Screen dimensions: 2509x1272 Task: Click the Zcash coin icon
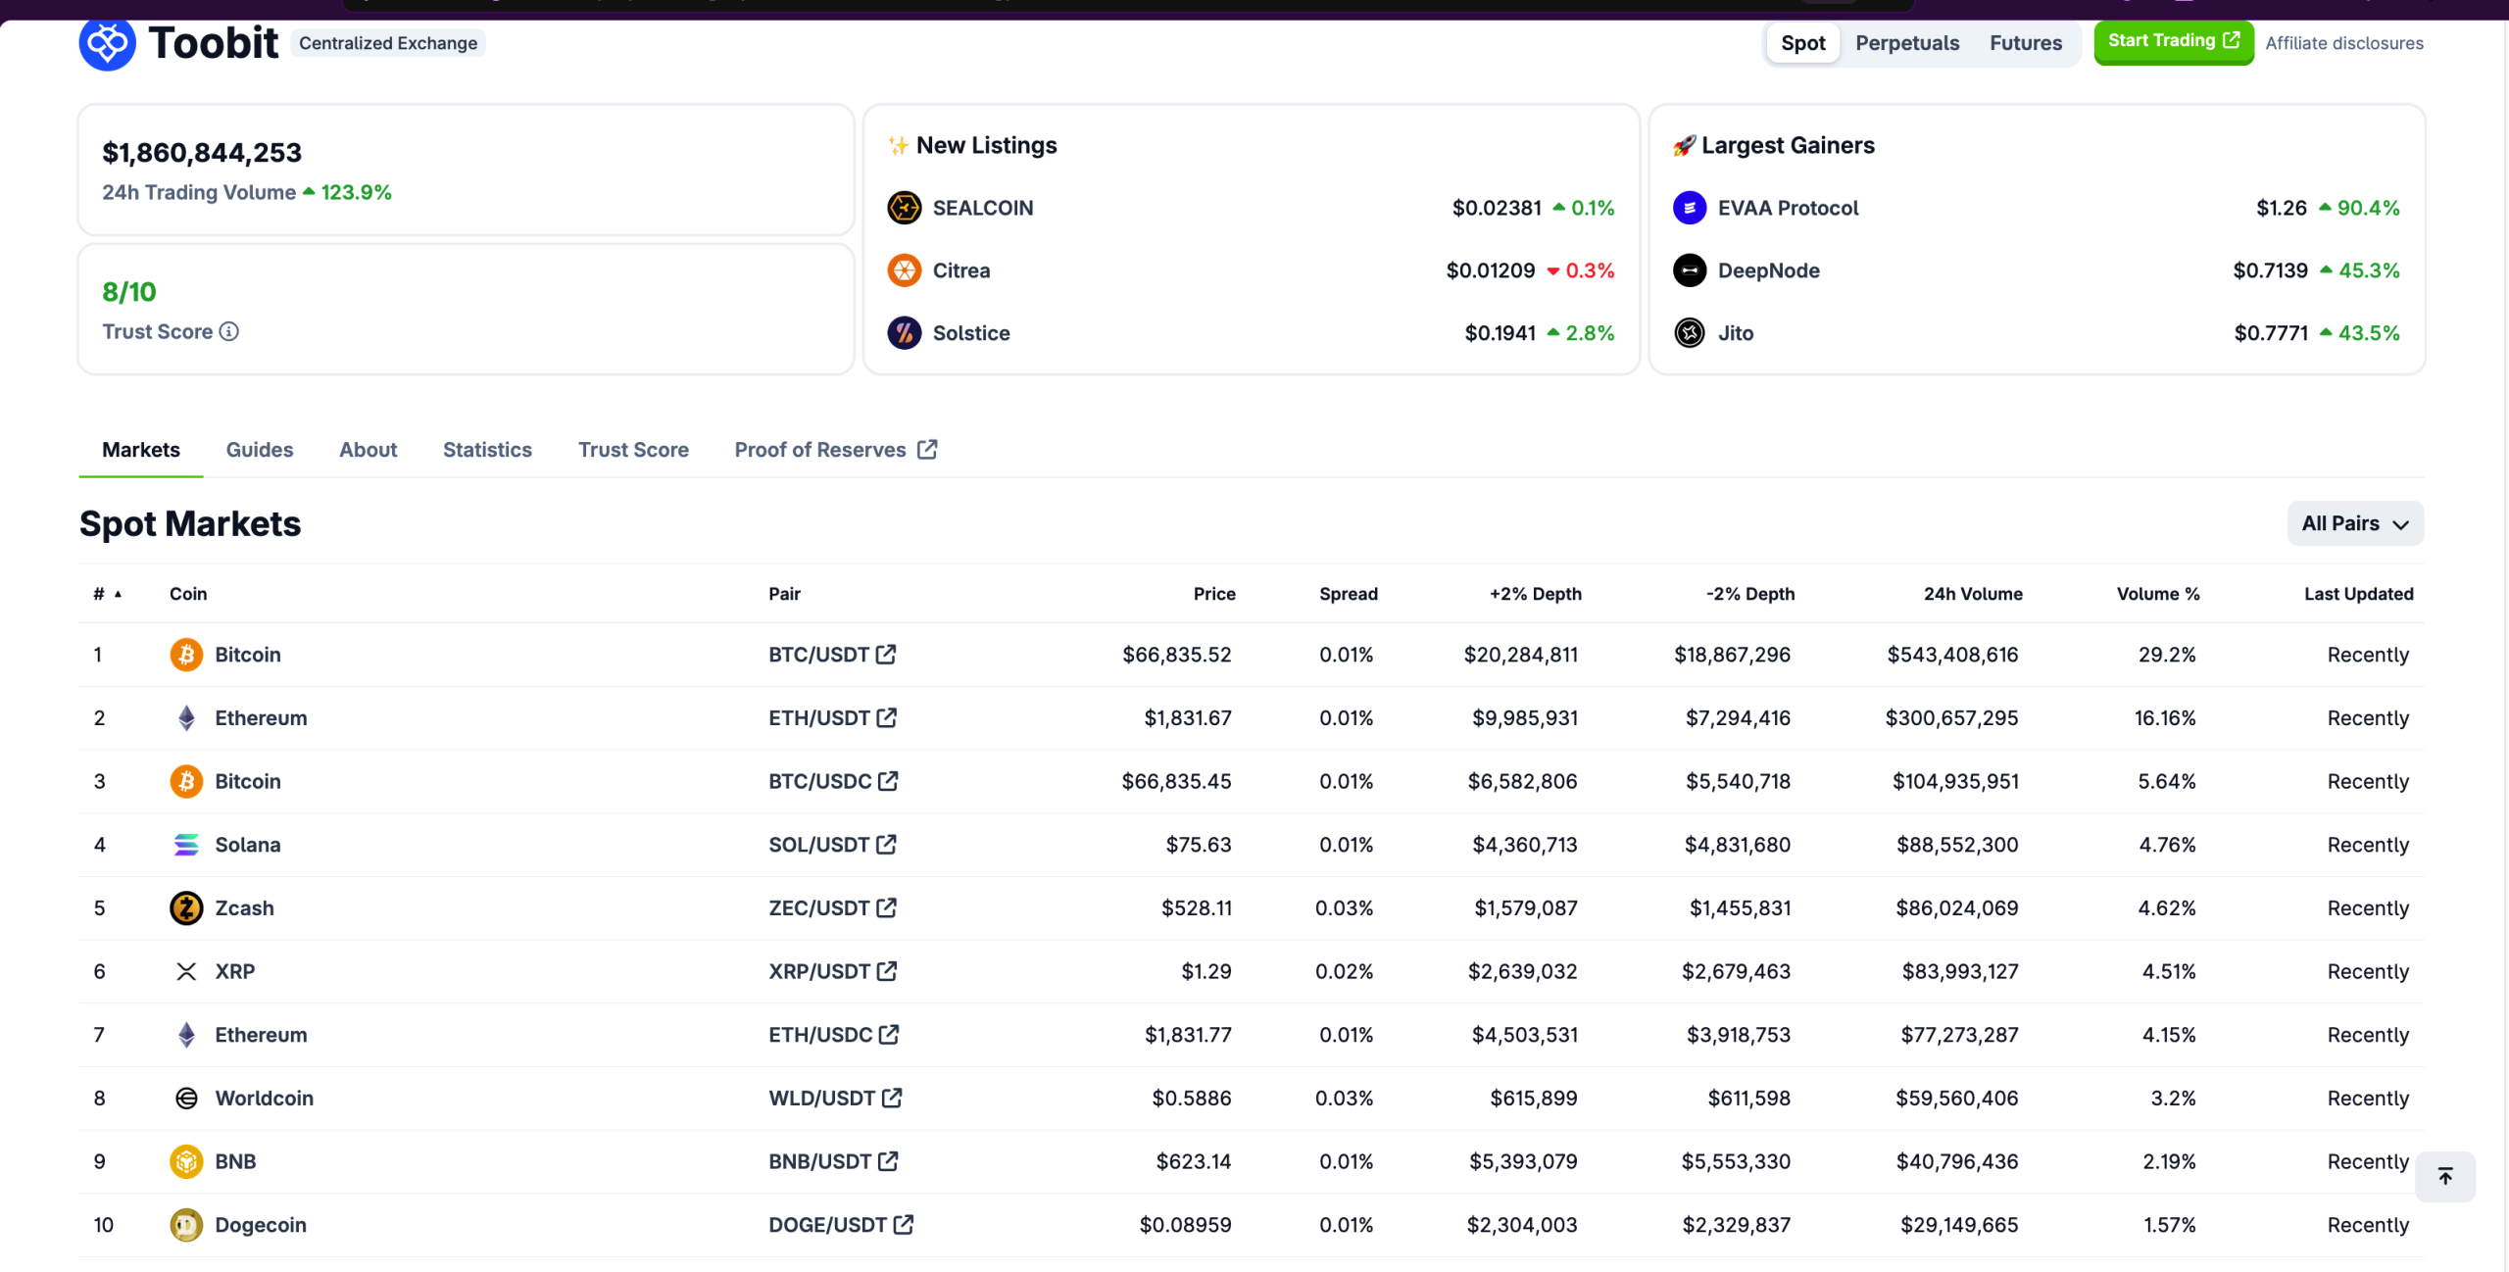pos(186,908)
